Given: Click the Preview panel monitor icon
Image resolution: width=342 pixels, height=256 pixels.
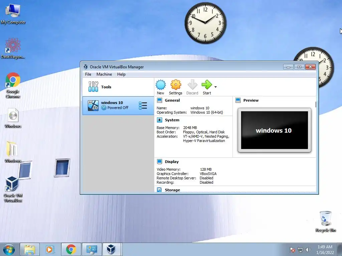Looking at the screenshot, I should pyautogui.click(x=238, y=100).
